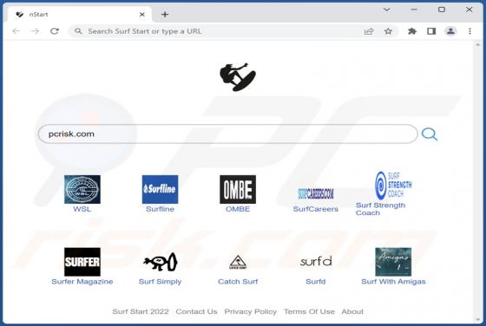Follow the Surfer Magazine text link
Screen dimensions: 486x326
tap(82, 282)
